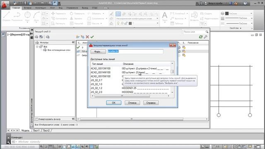Screen dimensions: 265x149
Task: Toggle the Invert filter checkbox
Action: 37,119
